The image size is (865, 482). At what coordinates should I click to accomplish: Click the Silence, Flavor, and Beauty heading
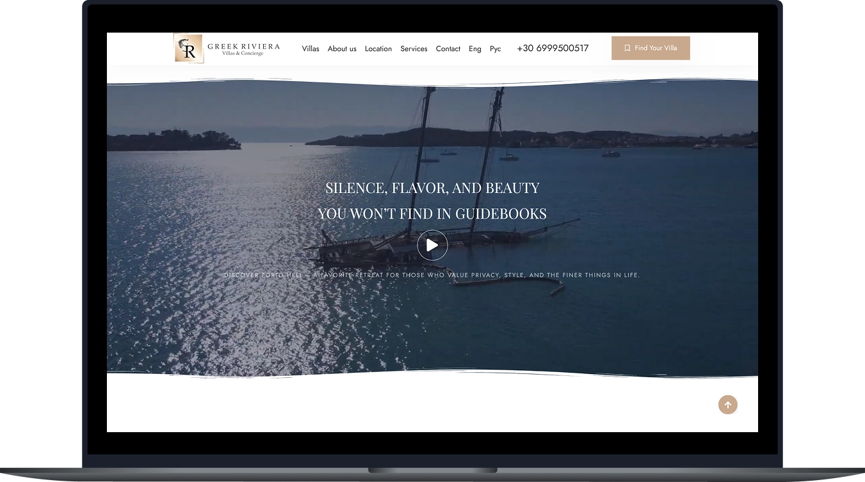(432, 188)
